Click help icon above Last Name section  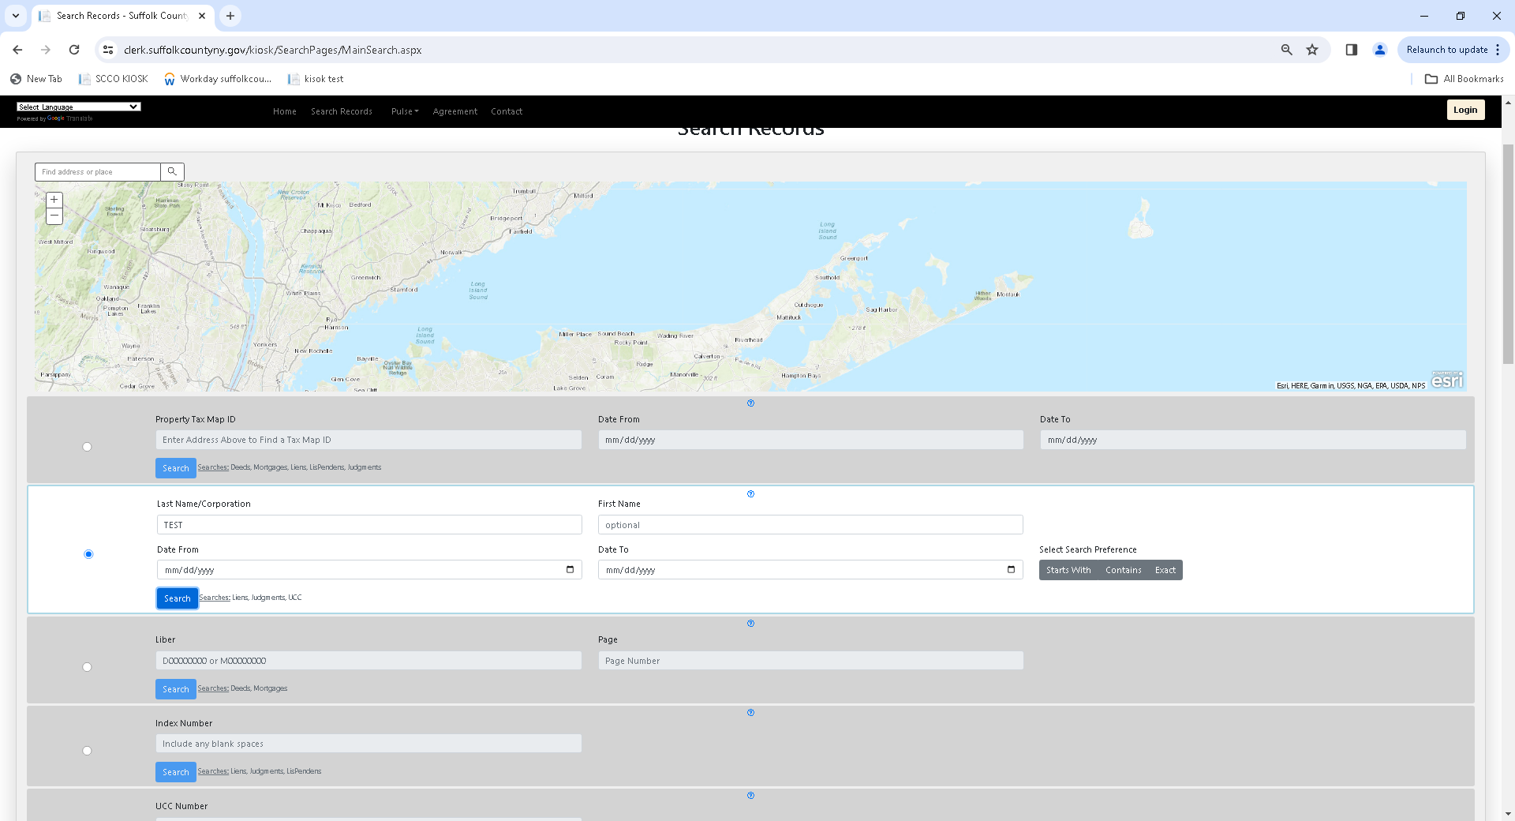click(750, 494)
